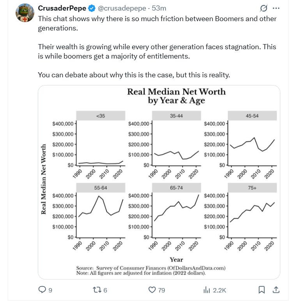The width and height of the screenshot is (292, 301).
Task: Open the three-dot more options menu
Action: pyautogui.click(x=276, y=8)
